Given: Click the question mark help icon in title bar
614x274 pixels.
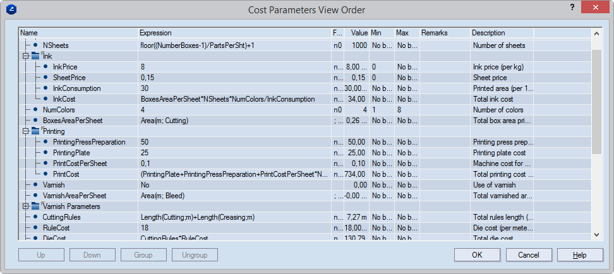Looking at the screenshot, I should tap(572, 8).
